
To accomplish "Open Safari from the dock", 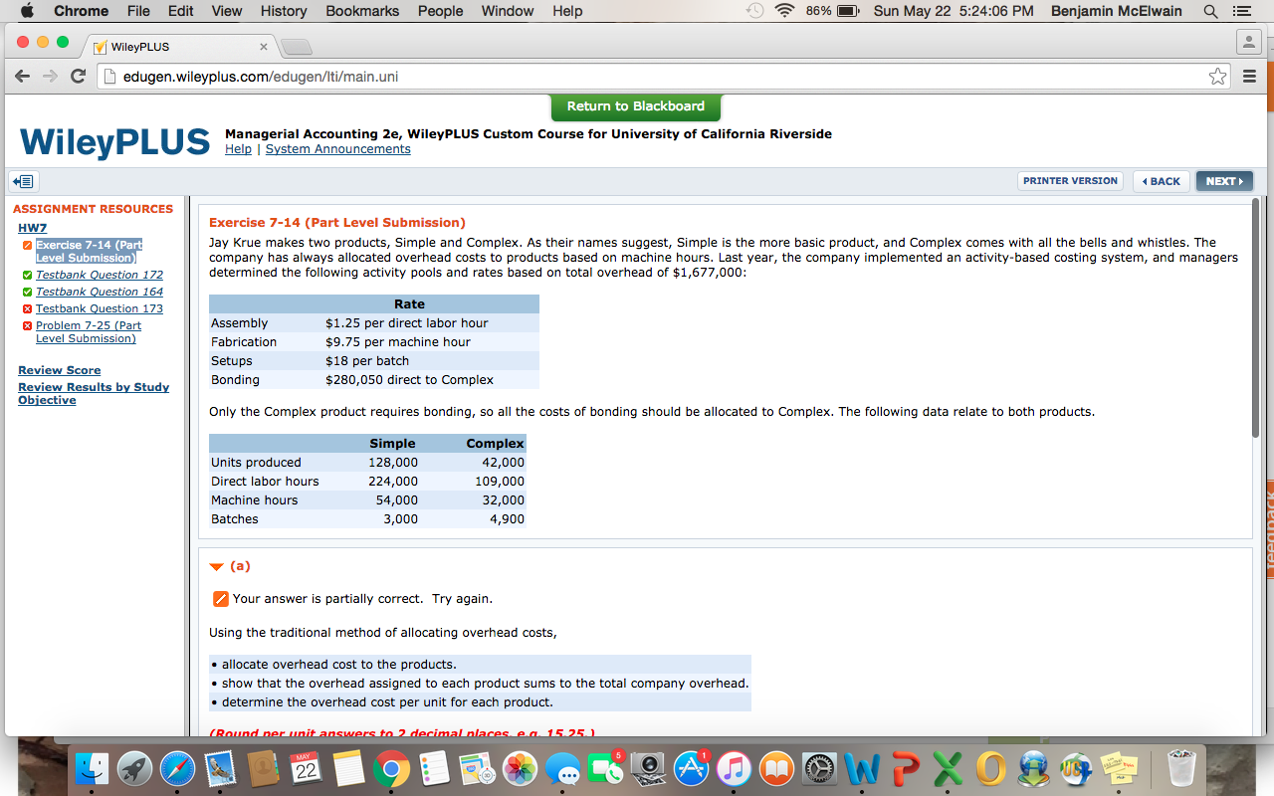I will coord(177,768).
